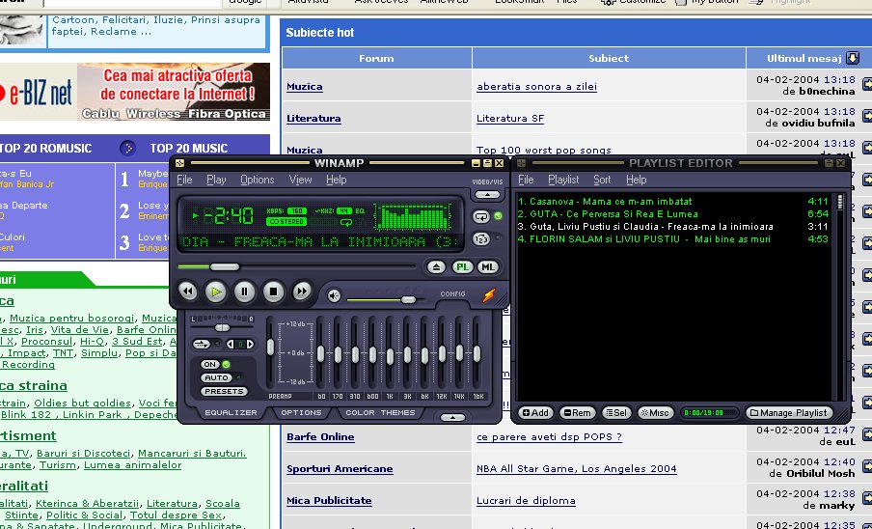Click the 60 Hz equalizer band slider
Viewport: 872px width, 529px height.
(321, 353)
